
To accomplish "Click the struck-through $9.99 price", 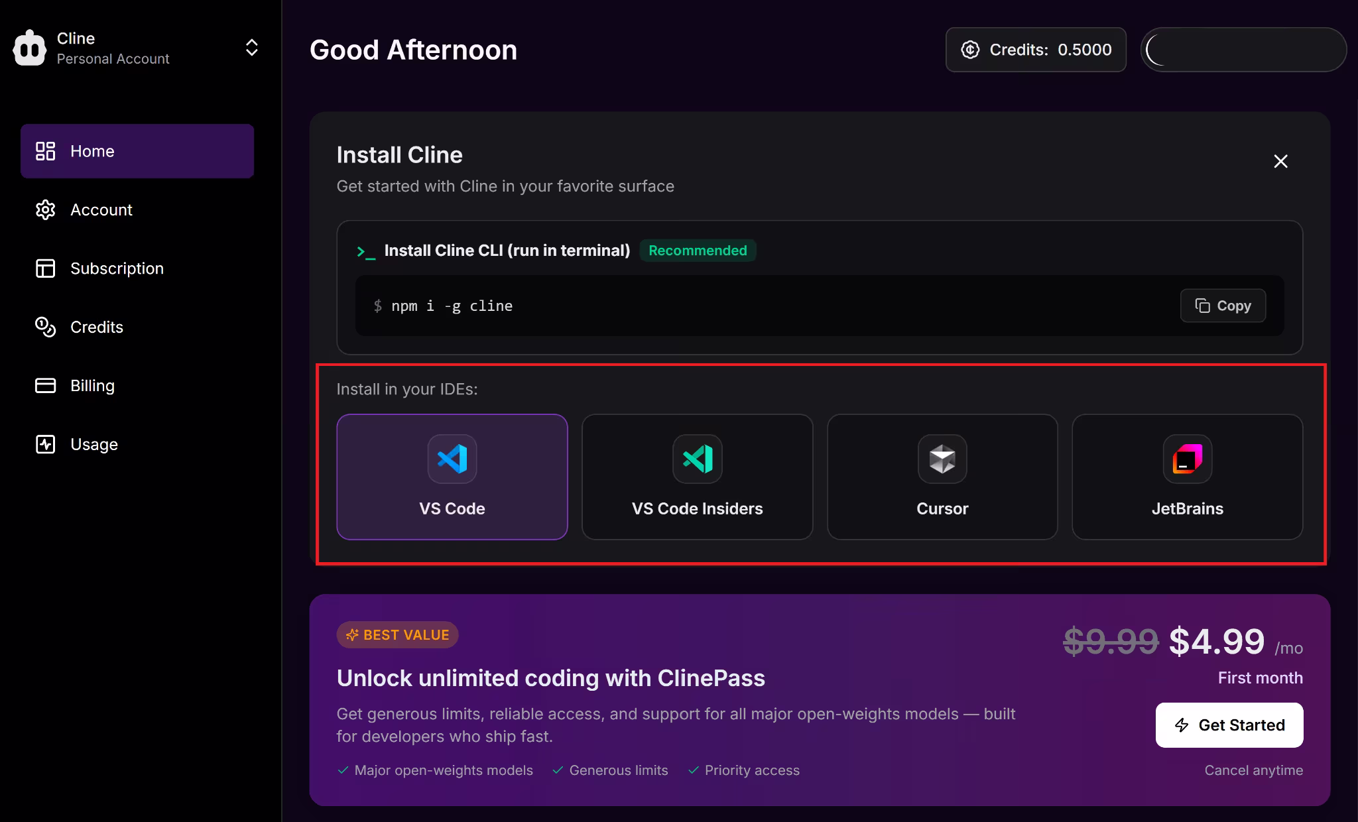I will pos(1111,641).
